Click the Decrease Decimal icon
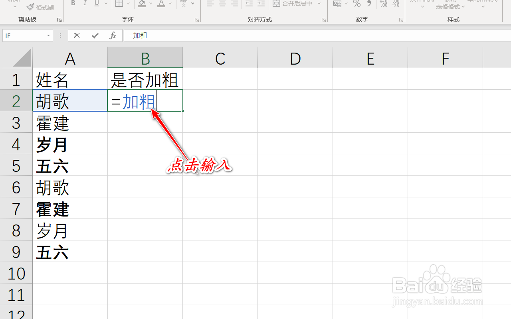 (396, 4)
